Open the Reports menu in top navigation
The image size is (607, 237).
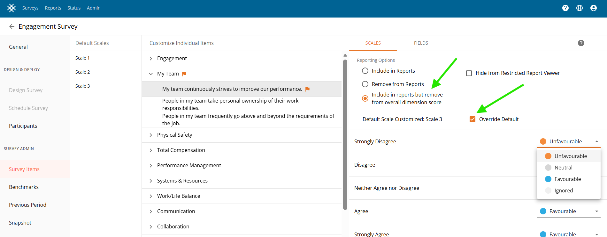pyautogui.click(x=53, y=8)
